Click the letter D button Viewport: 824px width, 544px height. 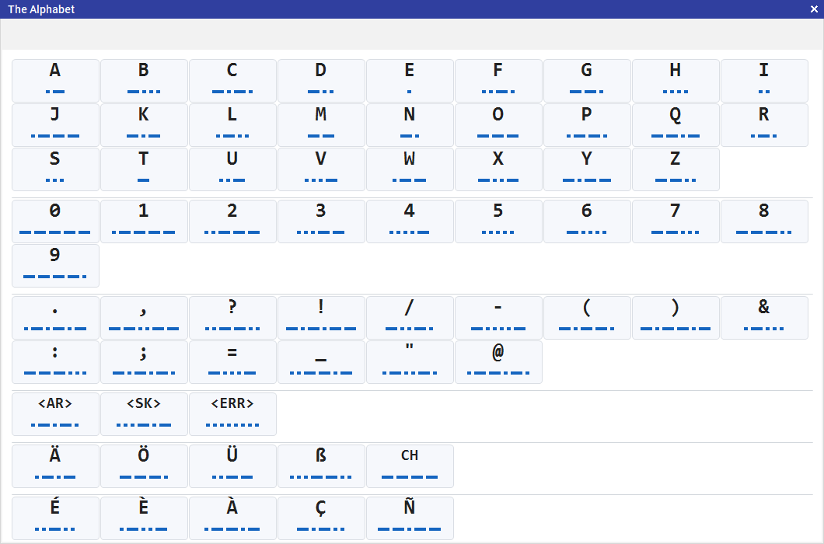click(x=321, y=80)
